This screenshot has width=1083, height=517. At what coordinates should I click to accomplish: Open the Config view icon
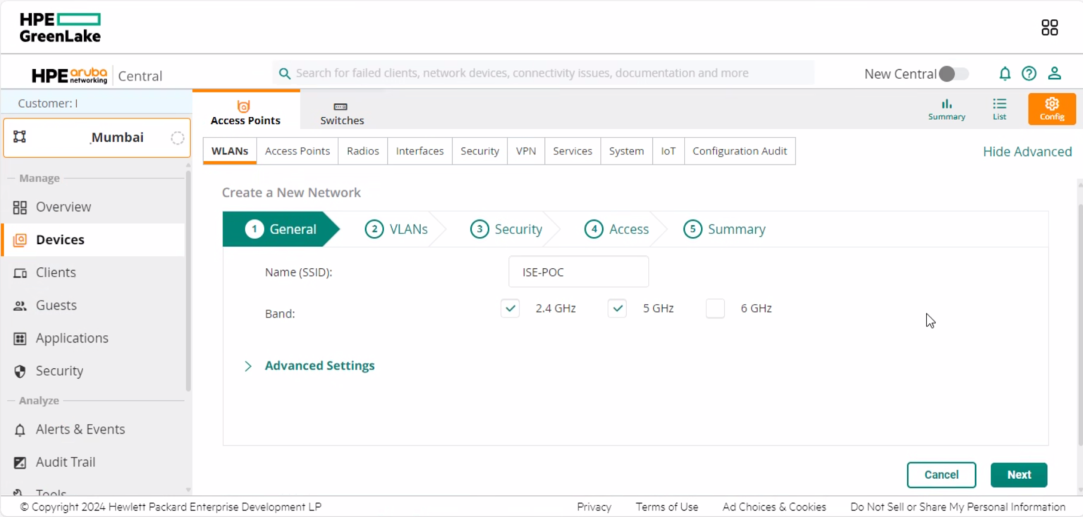coord(1051,109)
